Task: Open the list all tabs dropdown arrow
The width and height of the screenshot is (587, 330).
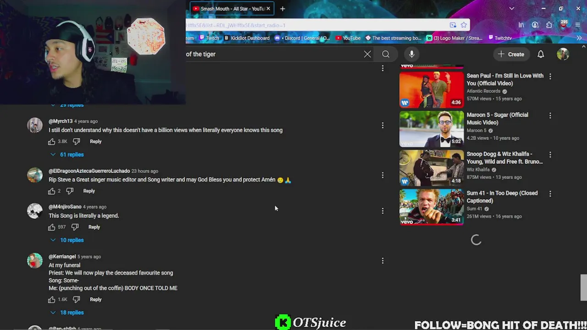Action: click(512, 8)
